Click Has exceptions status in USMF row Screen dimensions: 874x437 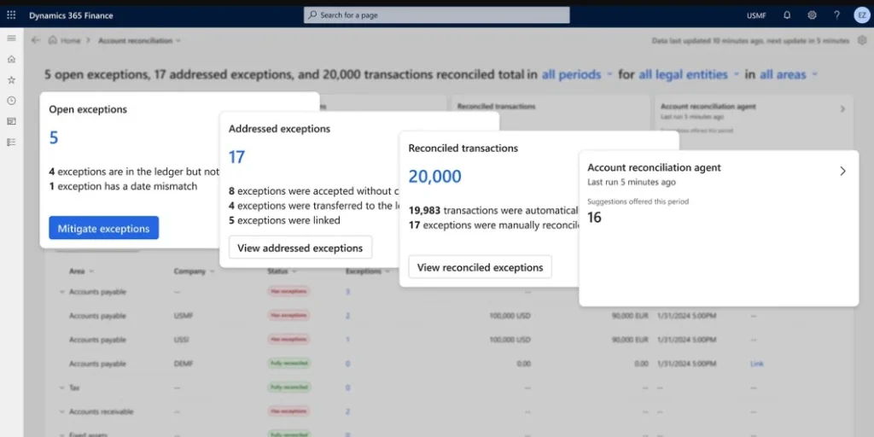click(288, 316)
